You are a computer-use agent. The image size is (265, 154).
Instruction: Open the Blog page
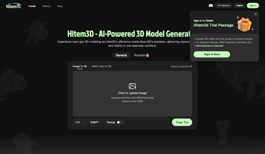60,6
